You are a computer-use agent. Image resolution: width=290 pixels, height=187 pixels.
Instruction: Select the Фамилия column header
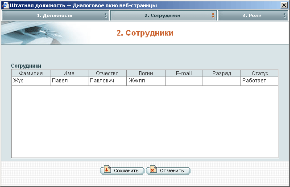click(31, 73)
